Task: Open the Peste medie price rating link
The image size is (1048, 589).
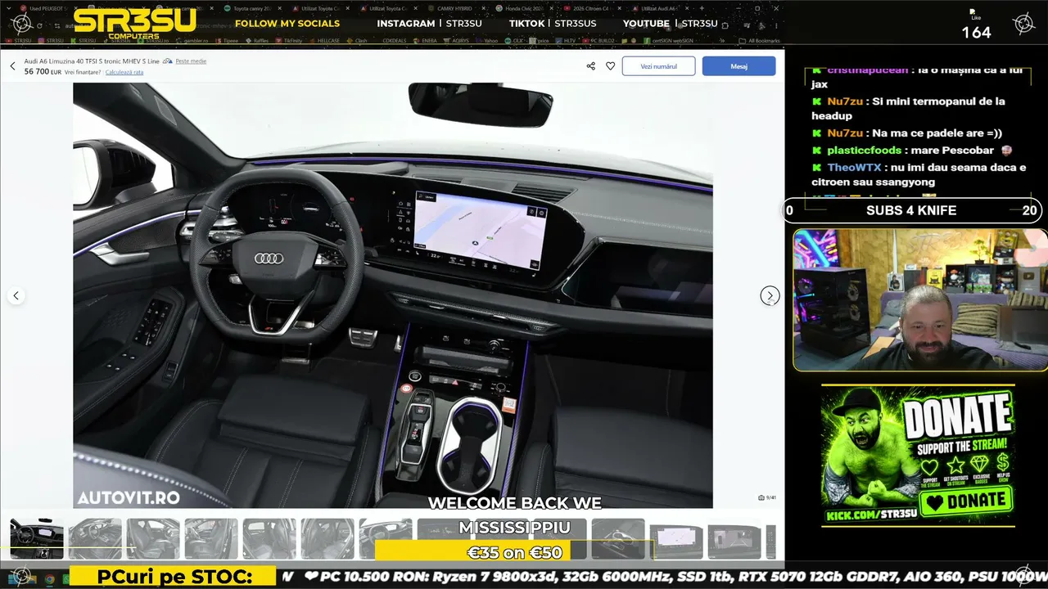Action: [191, 61]
